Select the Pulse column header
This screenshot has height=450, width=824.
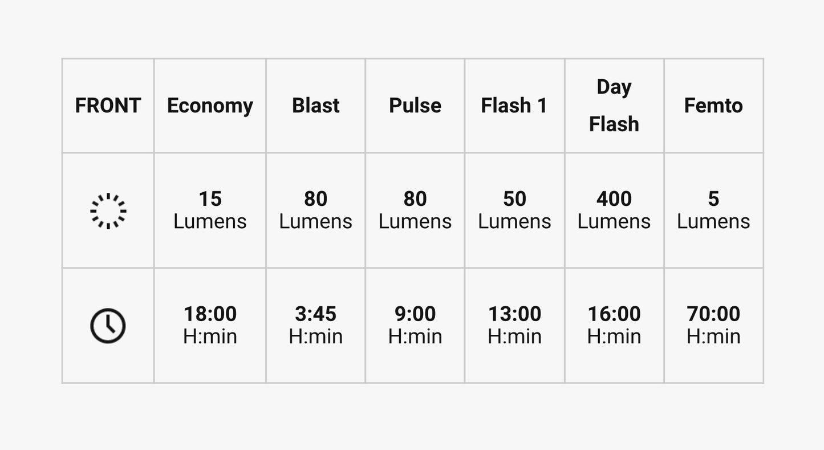click(415, 106)
